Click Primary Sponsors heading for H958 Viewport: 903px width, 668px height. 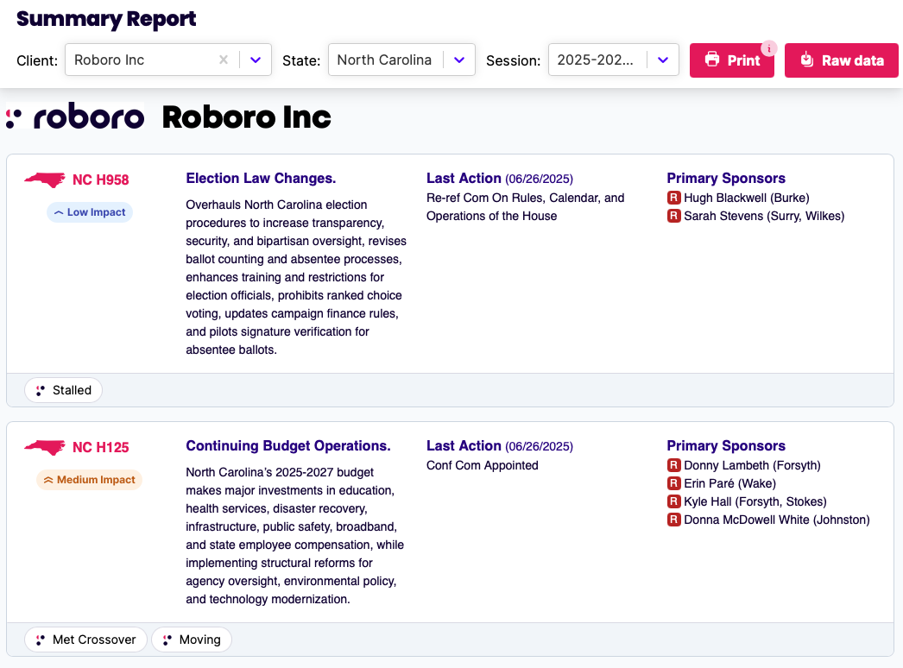[726, 179]
